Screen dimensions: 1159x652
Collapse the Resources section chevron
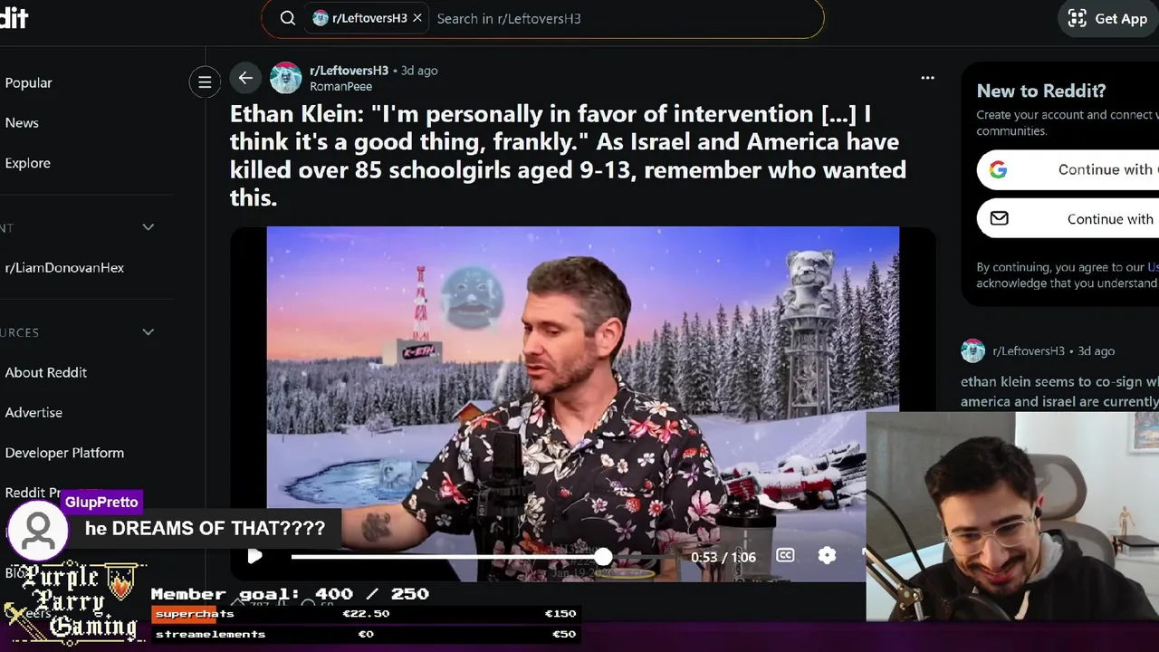(x=148, y=332)
